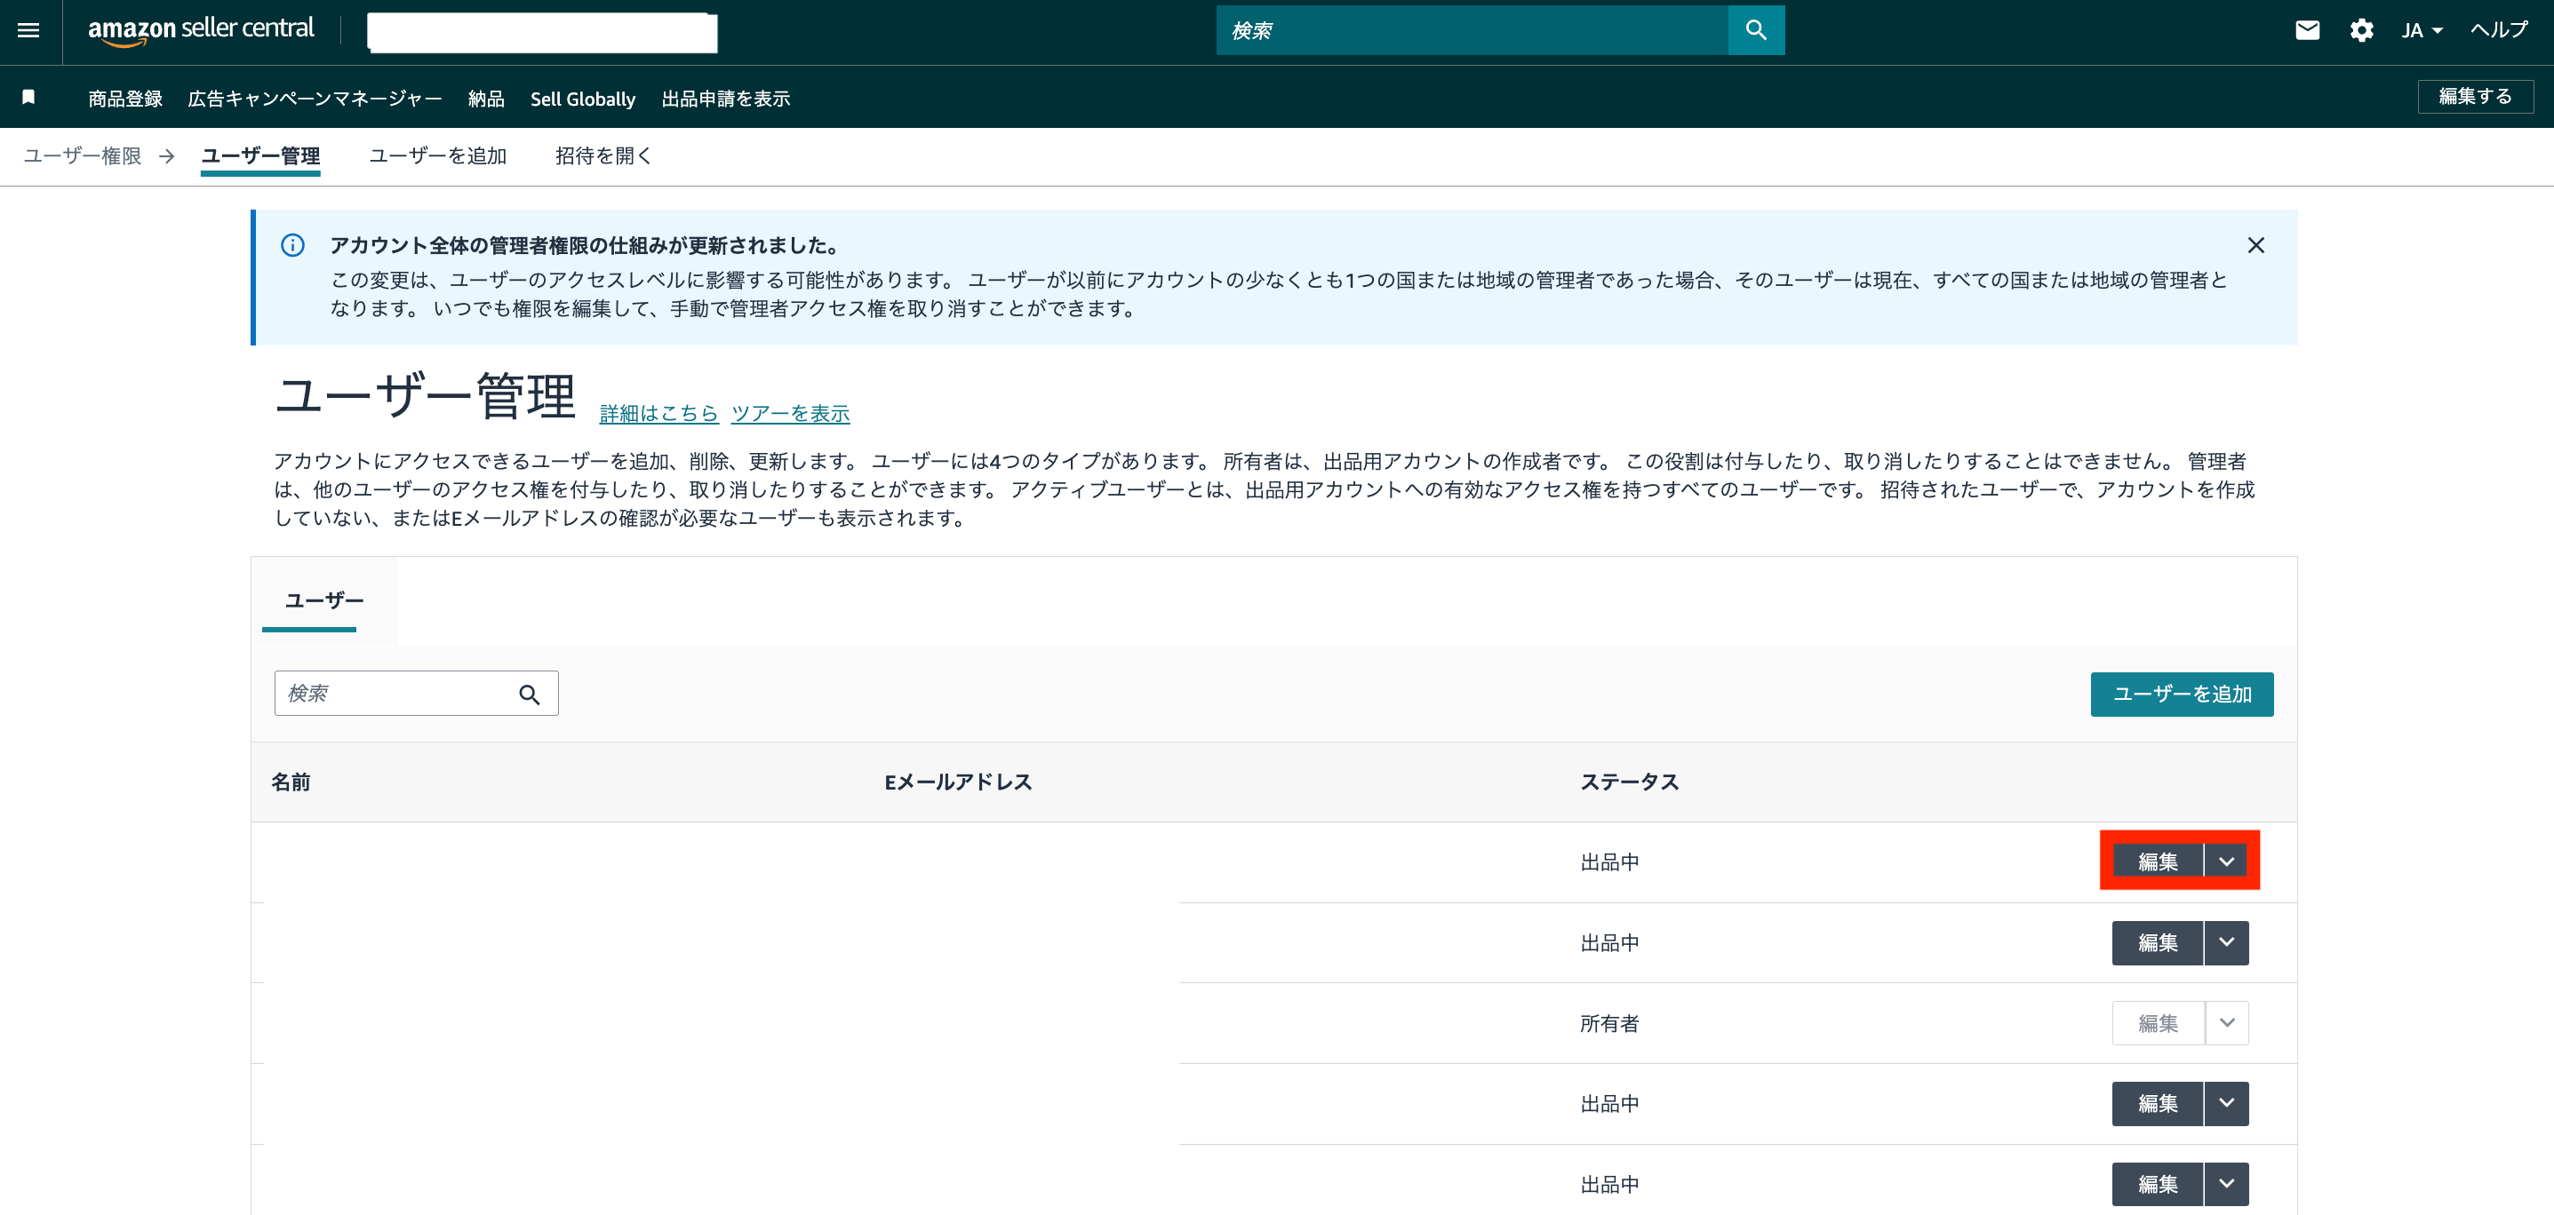Open the ヘルプ link
This screenshot has width=2554, height=1215.
[x=2499, y=29]
